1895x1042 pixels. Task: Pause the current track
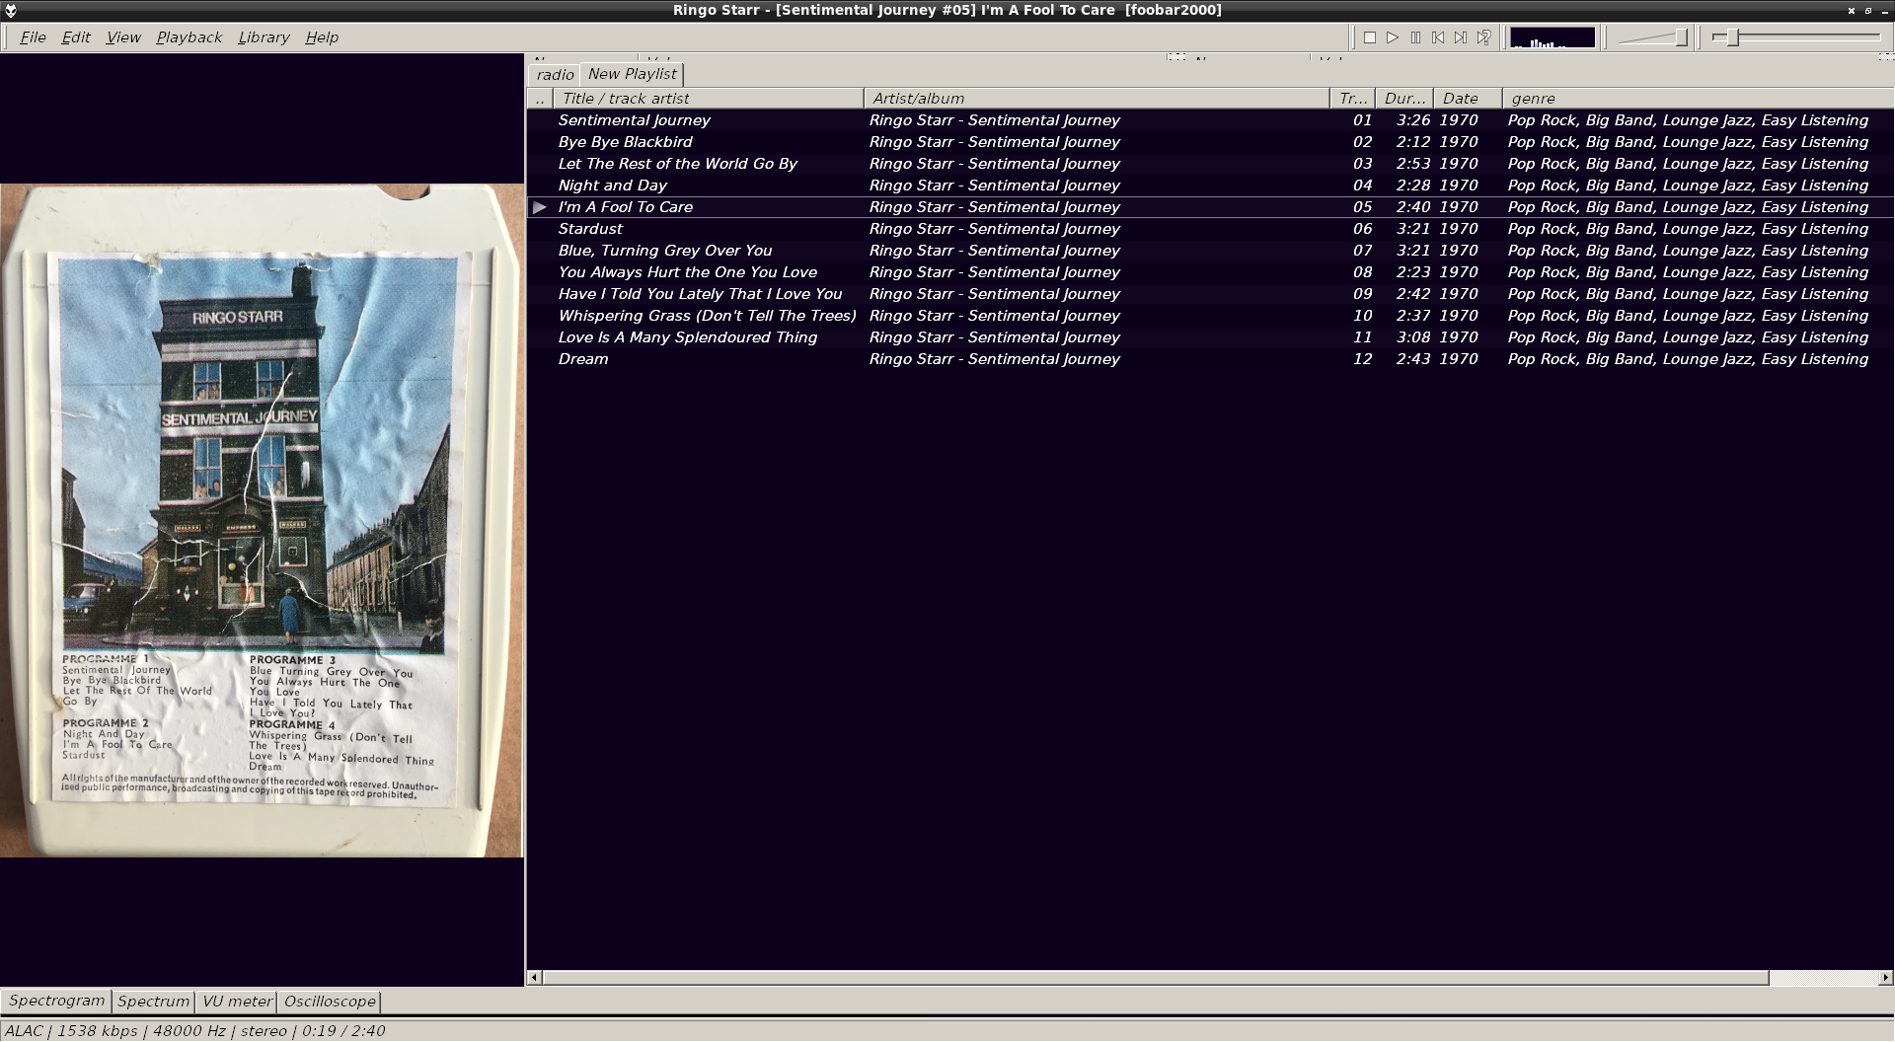click(x=1415, y=37)
